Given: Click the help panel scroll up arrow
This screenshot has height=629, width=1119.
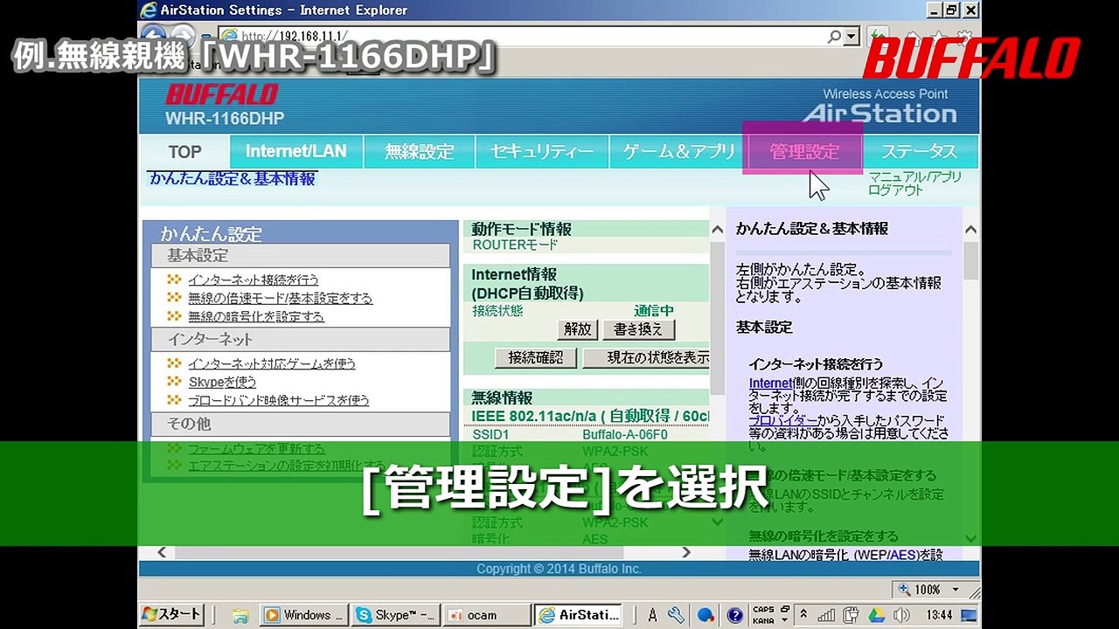Looking at the screenshot, I should point(970,230).
